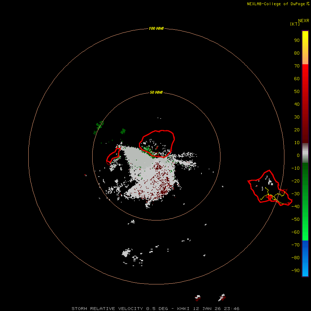Click the 40 value on the velocity scale
This screenshot has height=311, width=311.
pos(297,104)
